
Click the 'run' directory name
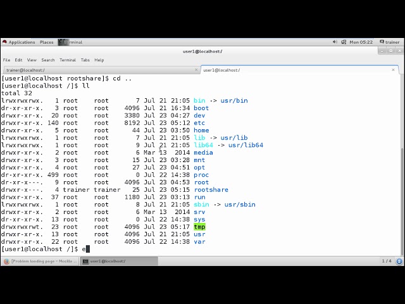[x=199, y=197]
